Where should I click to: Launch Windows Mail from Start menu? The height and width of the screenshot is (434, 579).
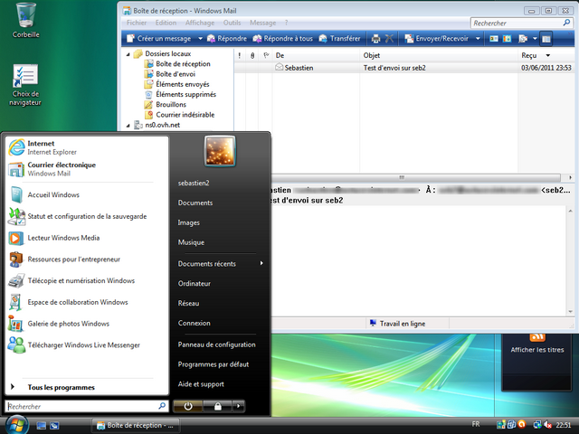(87, 169)
